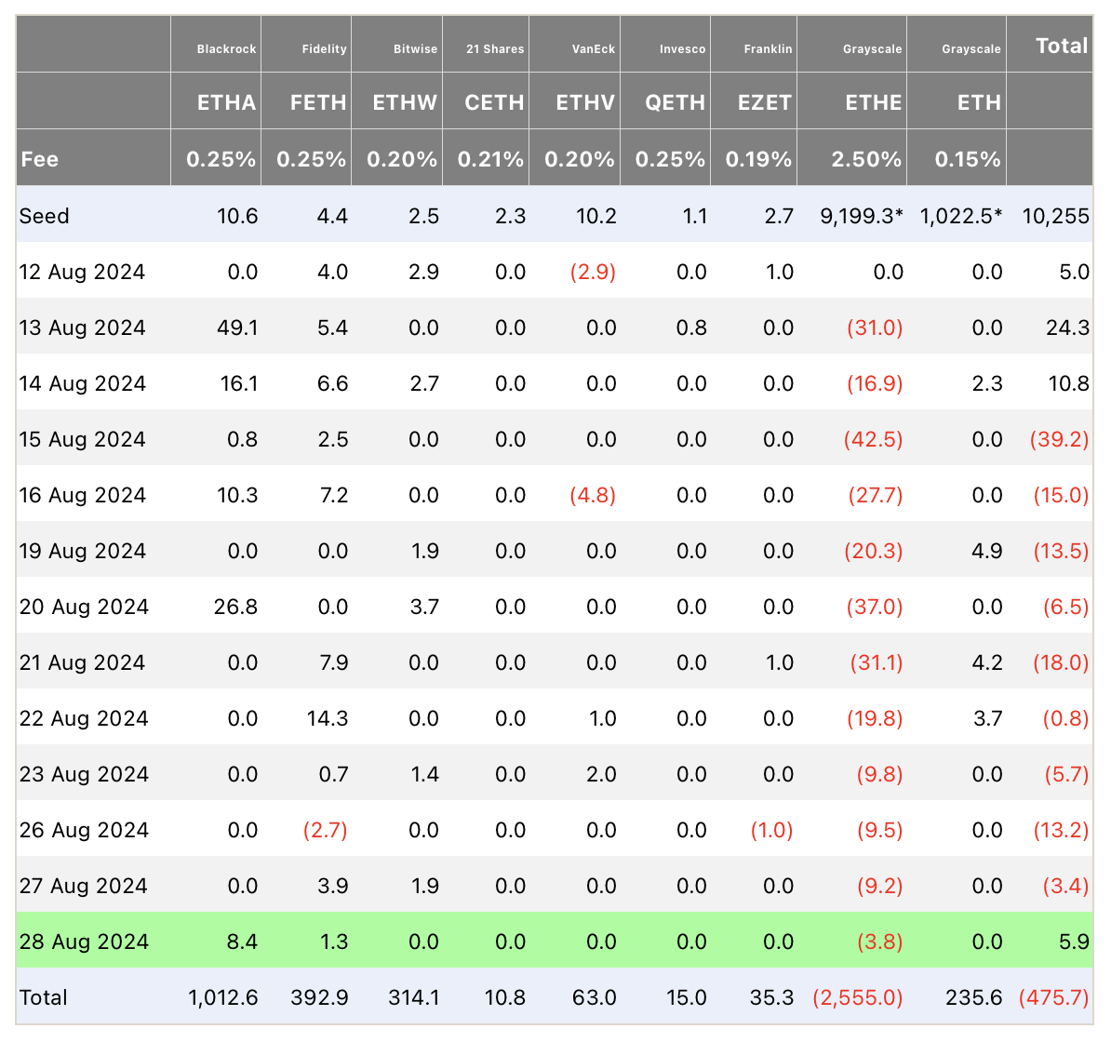This screenshot has width=1111, height=1042.
Task: Click the 0.19% fee for EZET
Action: pos(758,159)
